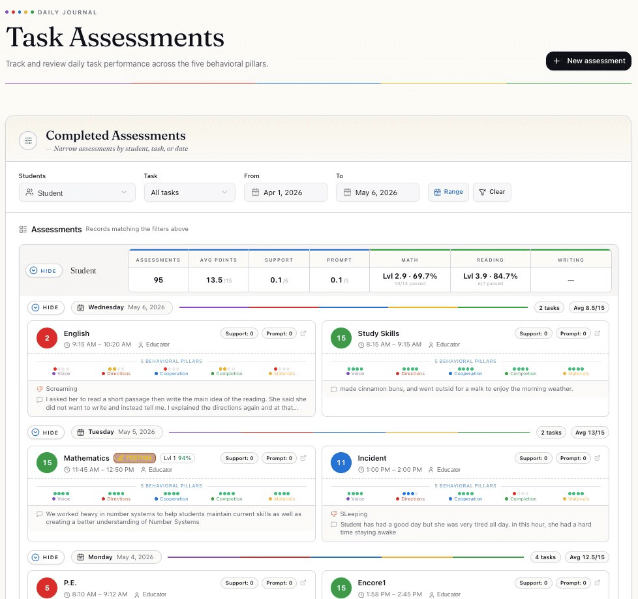This screenshot has height=599, width=638.
Task: Click the comment icon in the English note
Action: point(40,399)
